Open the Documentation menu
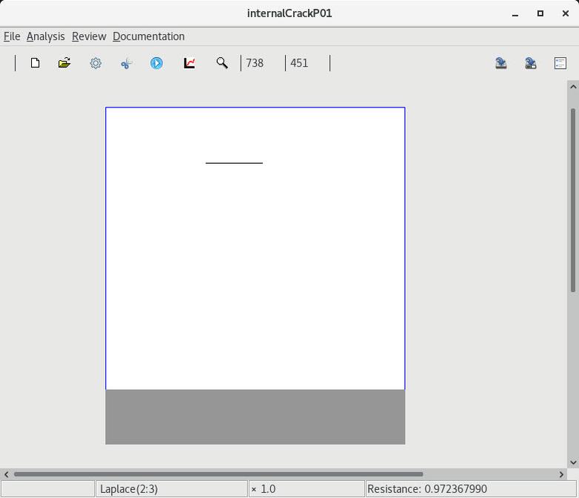This screenshot has height=498, width=579. pos(148,36)
